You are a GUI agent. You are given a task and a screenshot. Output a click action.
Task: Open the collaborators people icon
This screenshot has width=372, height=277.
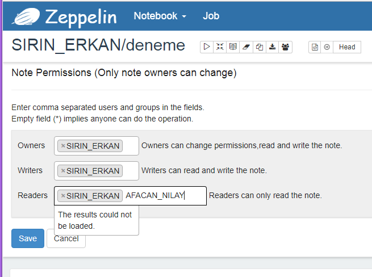[x=286, y=47]
